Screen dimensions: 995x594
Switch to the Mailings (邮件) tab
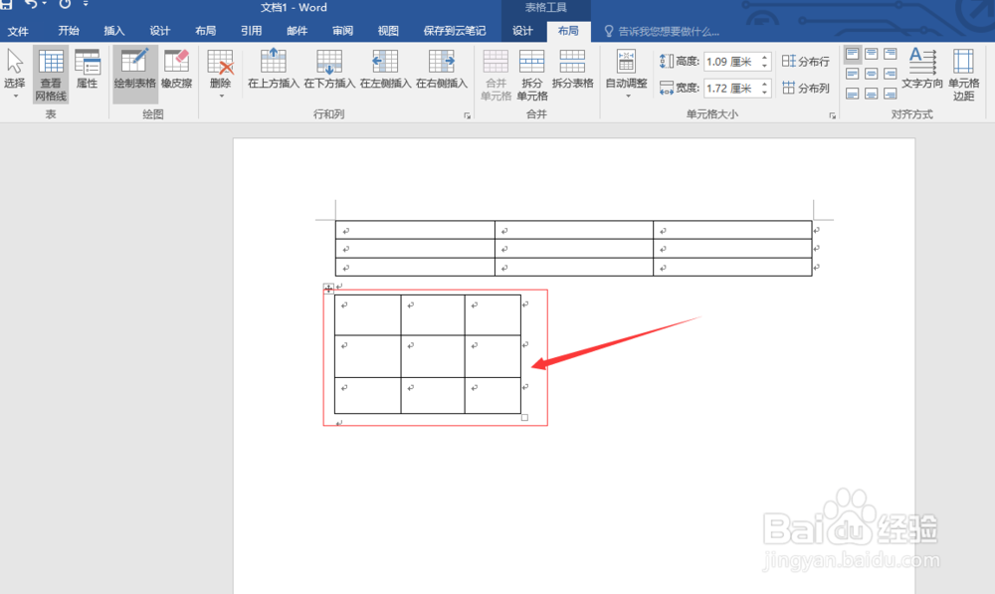coord(297,31)
